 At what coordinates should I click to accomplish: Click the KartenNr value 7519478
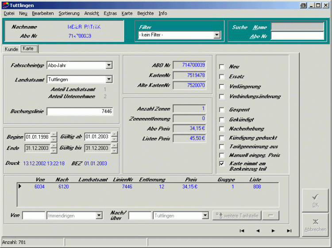click(189, 75)
